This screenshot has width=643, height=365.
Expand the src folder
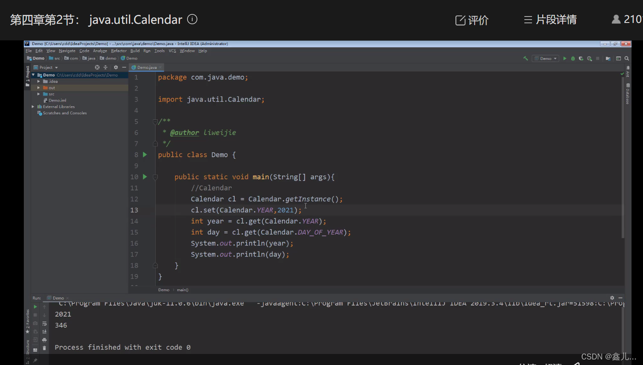[x=39, y=94]
